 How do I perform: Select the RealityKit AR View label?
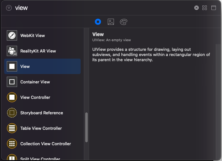pos(38,51)
